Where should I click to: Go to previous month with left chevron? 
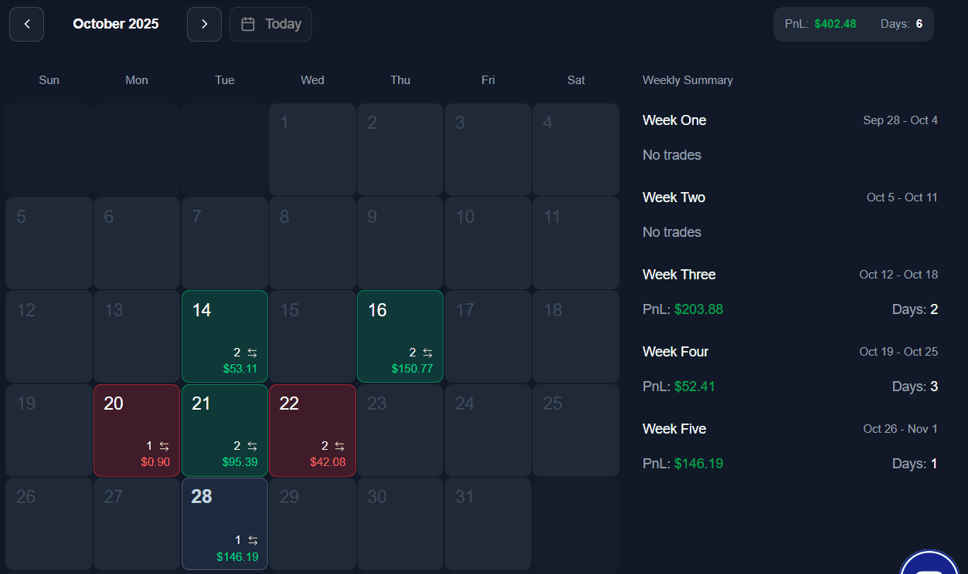pos(26,24)
